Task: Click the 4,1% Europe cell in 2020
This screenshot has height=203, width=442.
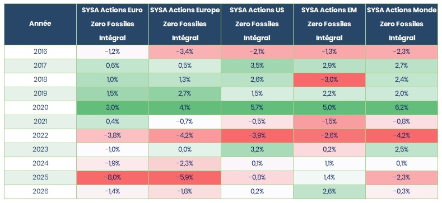Action: [x=185, y=107]
